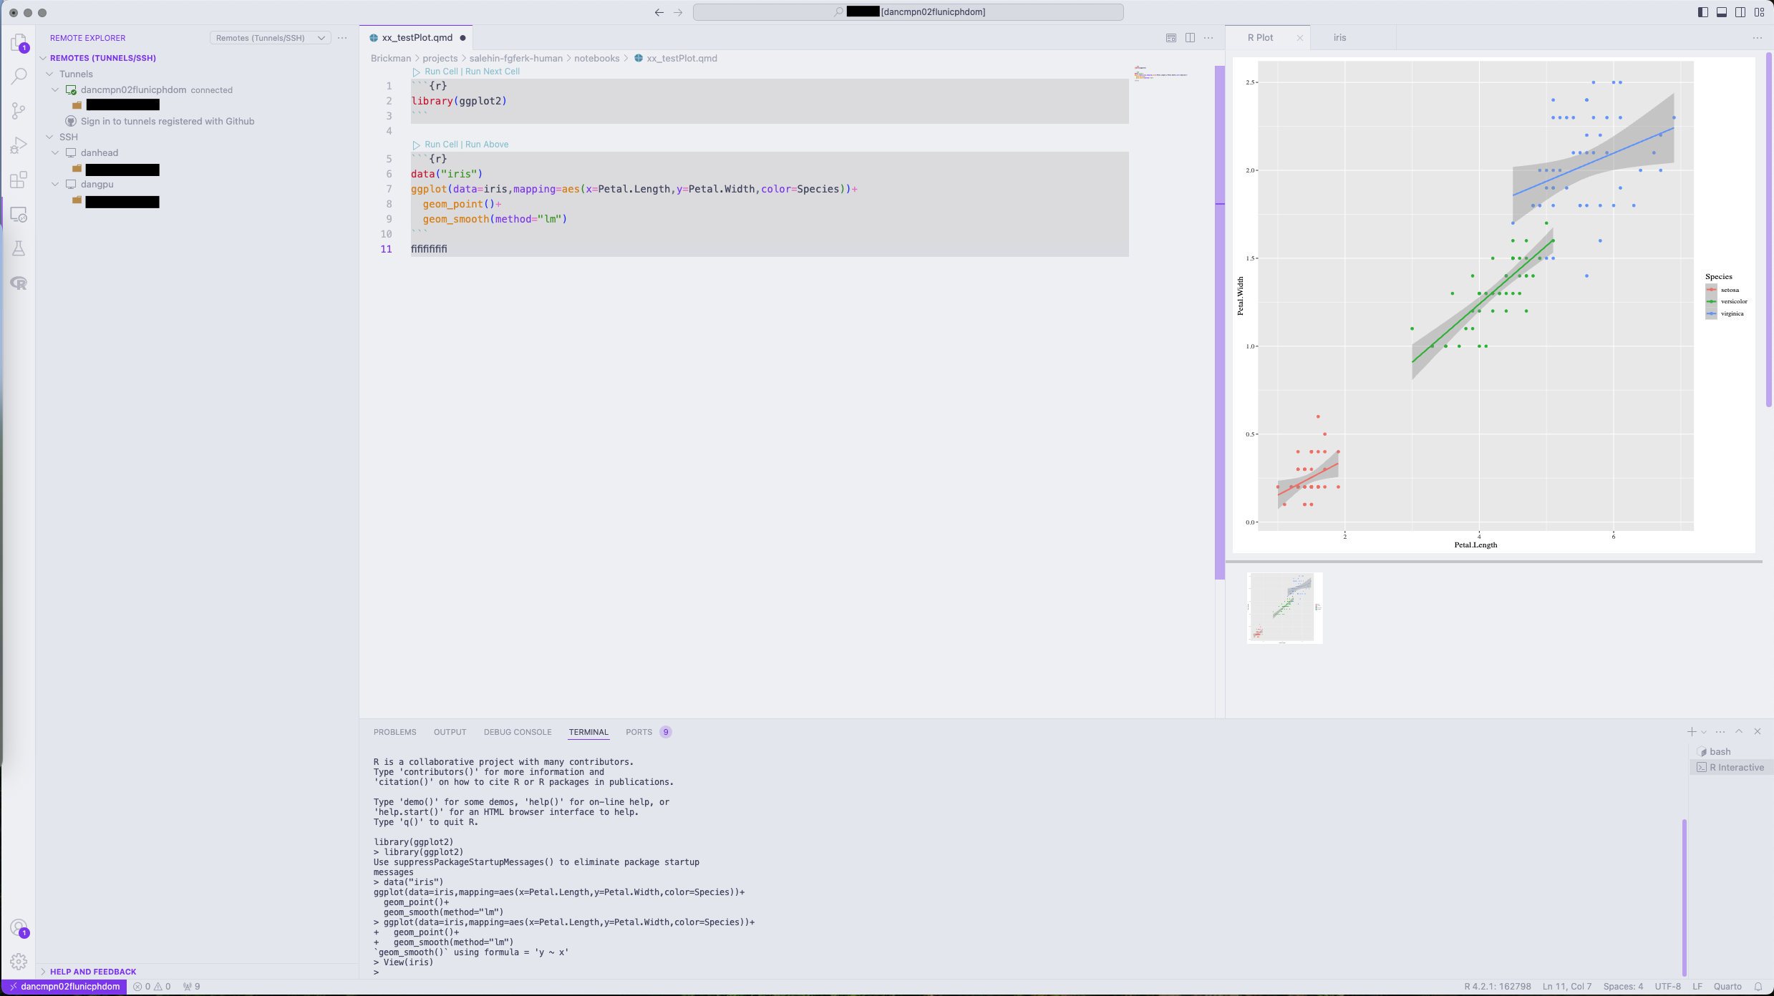Image resolution: width=1774 pixels, height=996 pixels.
Task: Open the Remotes (Tunnels/SSH) dropdown
Action: tap(270, 38)
